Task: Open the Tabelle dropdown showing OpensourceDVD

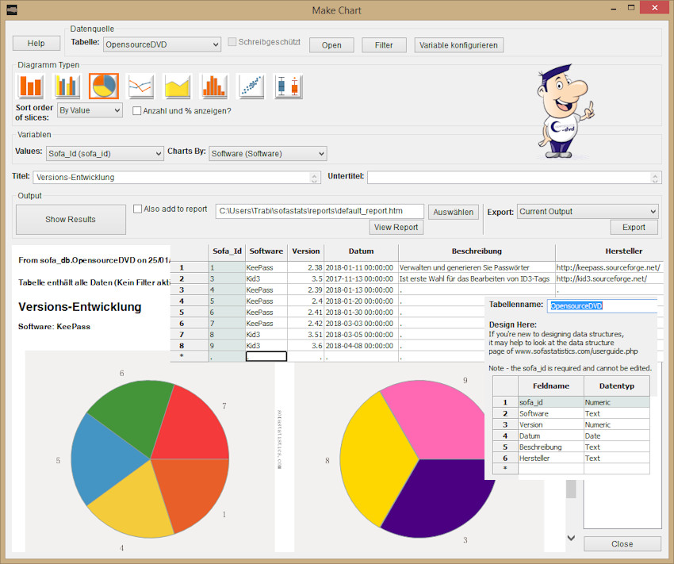Action: [161, 45]
